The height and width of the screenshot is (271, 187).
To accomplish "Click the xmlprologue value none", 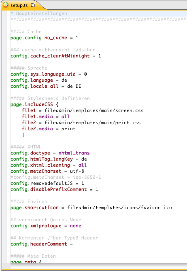I will pyautogui.click(x=76, y=226).
